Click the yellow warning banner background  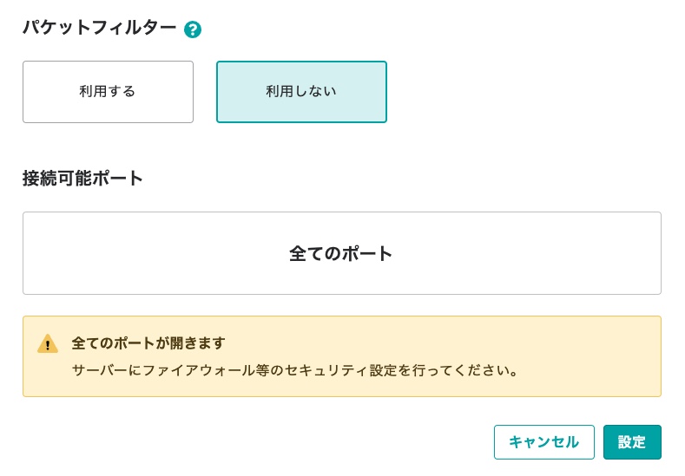tap(341, 356)
